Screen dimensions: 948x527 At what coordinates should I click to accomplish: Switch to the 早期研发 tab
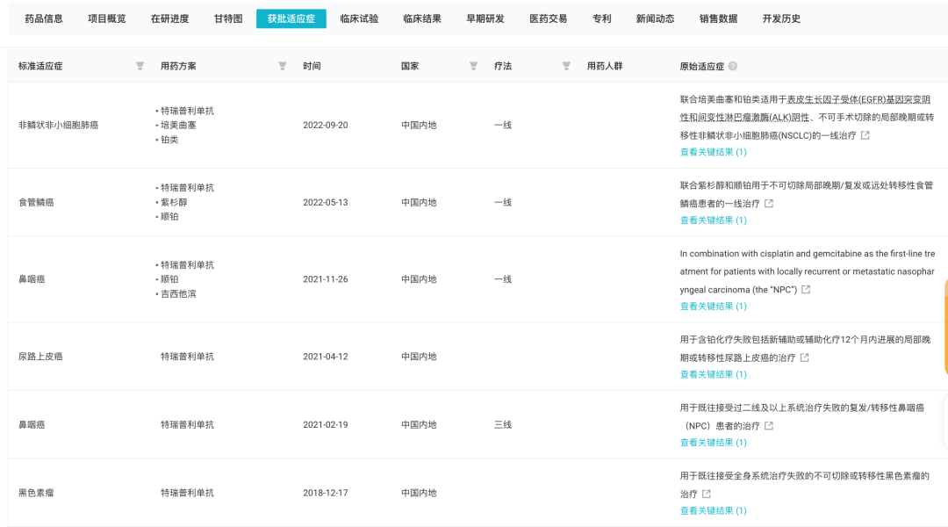[x=485, y=18]
